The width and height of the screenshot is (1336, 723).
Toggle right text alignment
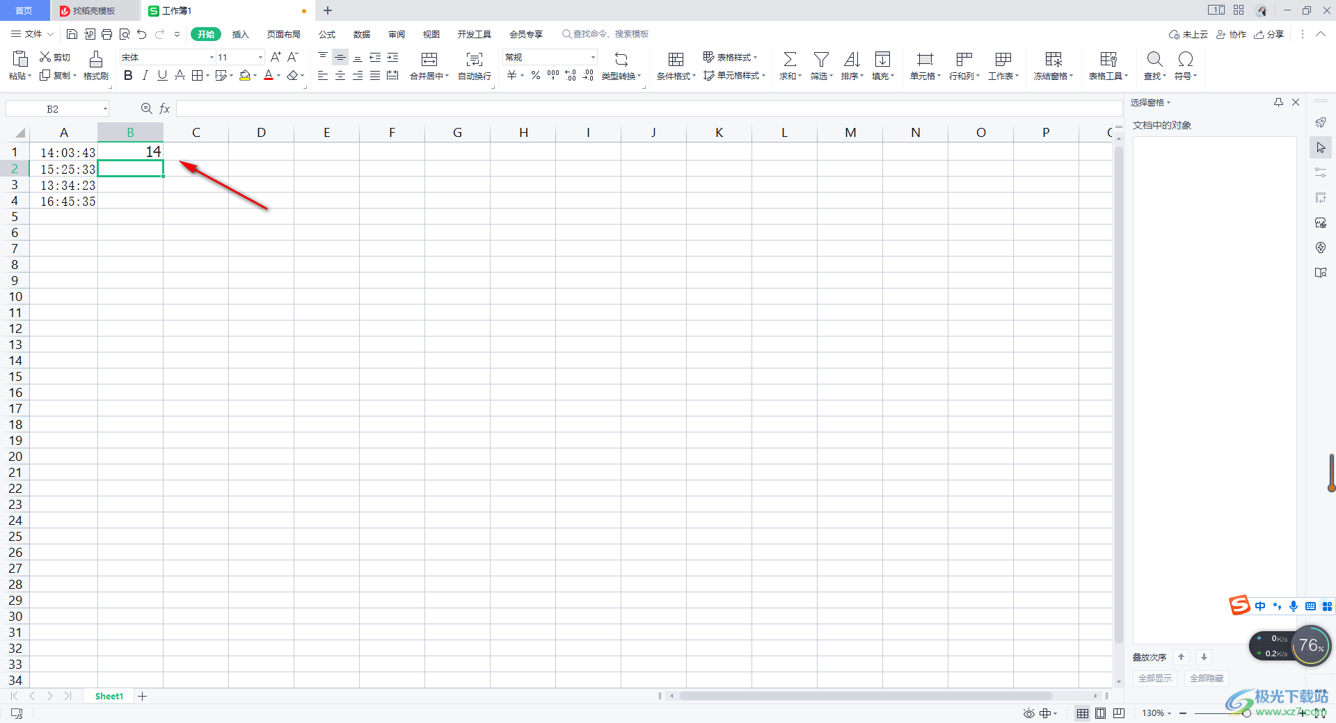(x=358, y=75)
